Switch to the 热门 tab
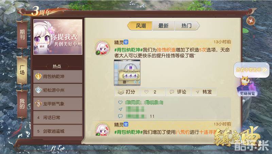This screenshot has height=154, width=272. point(187,26)
